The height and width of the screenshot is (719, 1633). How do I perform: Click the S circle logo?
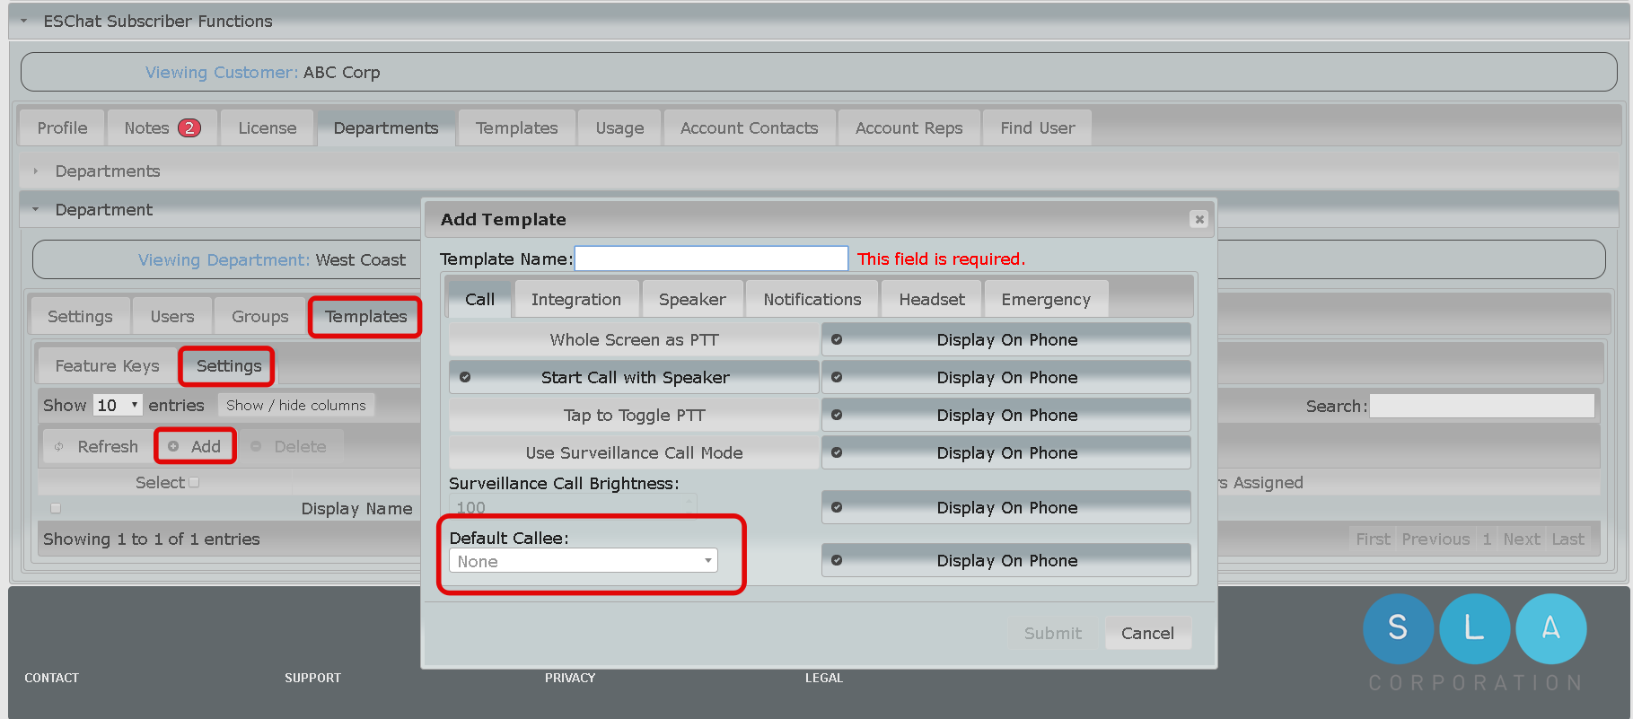pyautogui.click(x=1397, y=627)
